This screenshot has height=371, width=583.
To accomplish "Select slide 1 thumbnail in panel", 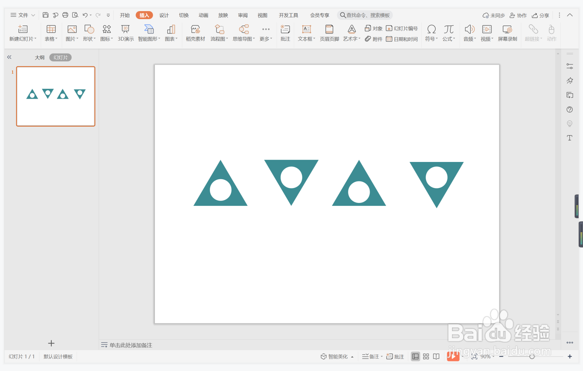I will (56, 96).
